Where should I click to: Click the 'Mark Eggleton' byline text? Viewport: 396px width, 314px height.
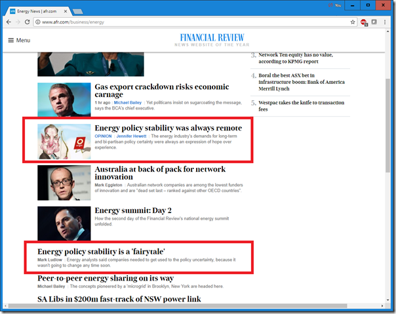click(108, 185)
